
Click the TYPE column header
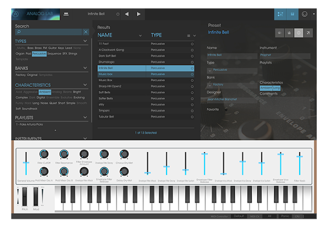pyautogui.click(x=156, y=35)
